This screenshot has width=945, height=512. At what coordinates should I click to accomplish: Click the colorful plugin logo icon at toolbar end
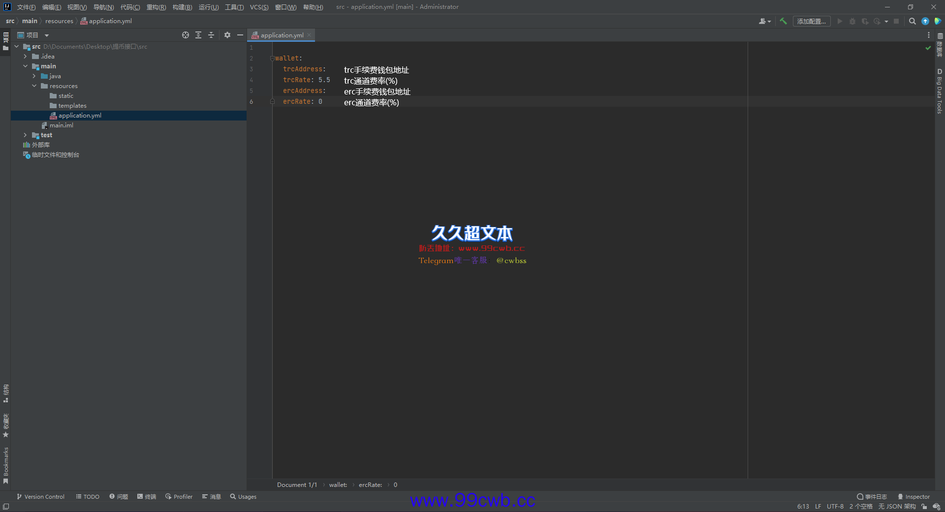tap(938, 21)
